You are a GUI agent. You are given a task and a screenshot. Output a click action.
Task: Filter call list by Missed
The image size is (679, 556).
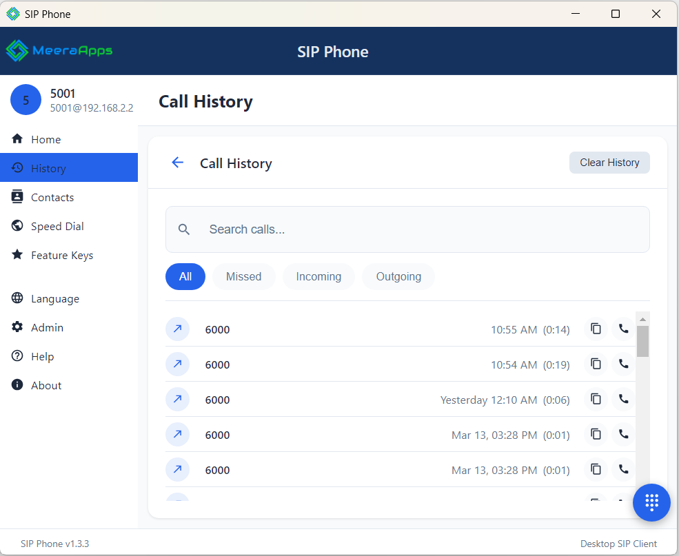[x=243, y=276]
